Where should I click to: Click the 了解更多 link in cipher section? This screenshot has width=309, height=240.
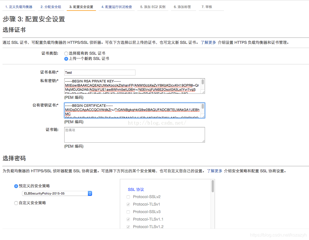(215, 171)
